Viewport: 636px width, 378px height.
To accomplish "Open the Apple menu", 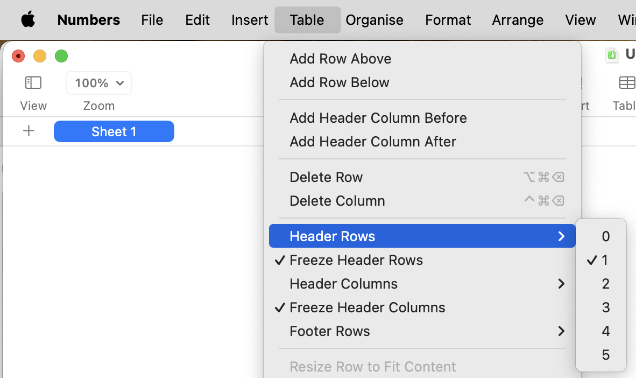I will pos(28,20).
